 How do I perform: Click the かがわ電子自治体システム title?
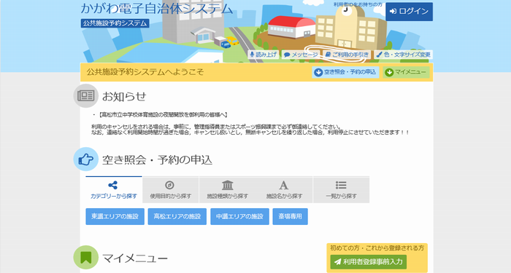tap(157, 9)
